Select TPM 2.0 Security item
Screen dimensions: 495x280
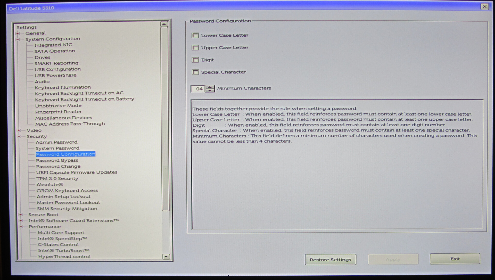pyautogui.click(x=57, y=178)
